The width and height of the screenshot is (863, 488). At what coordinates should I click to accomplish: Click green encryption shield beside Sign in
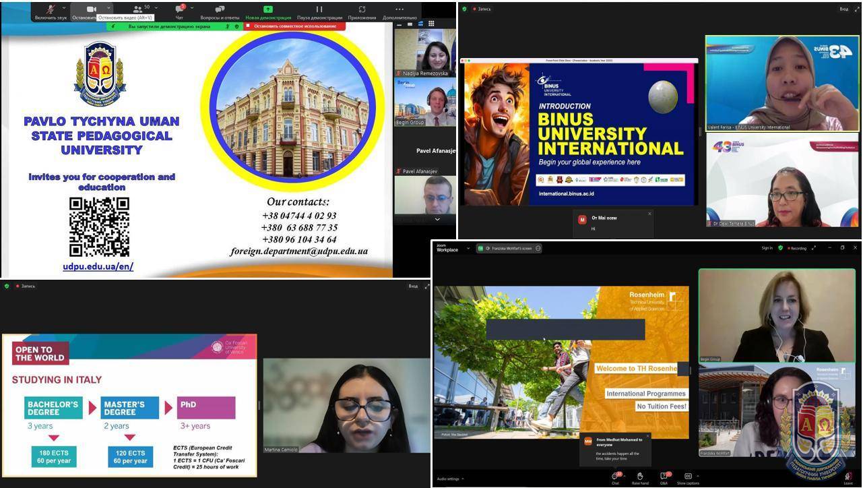pyautogui.click(x=780, y=248)
